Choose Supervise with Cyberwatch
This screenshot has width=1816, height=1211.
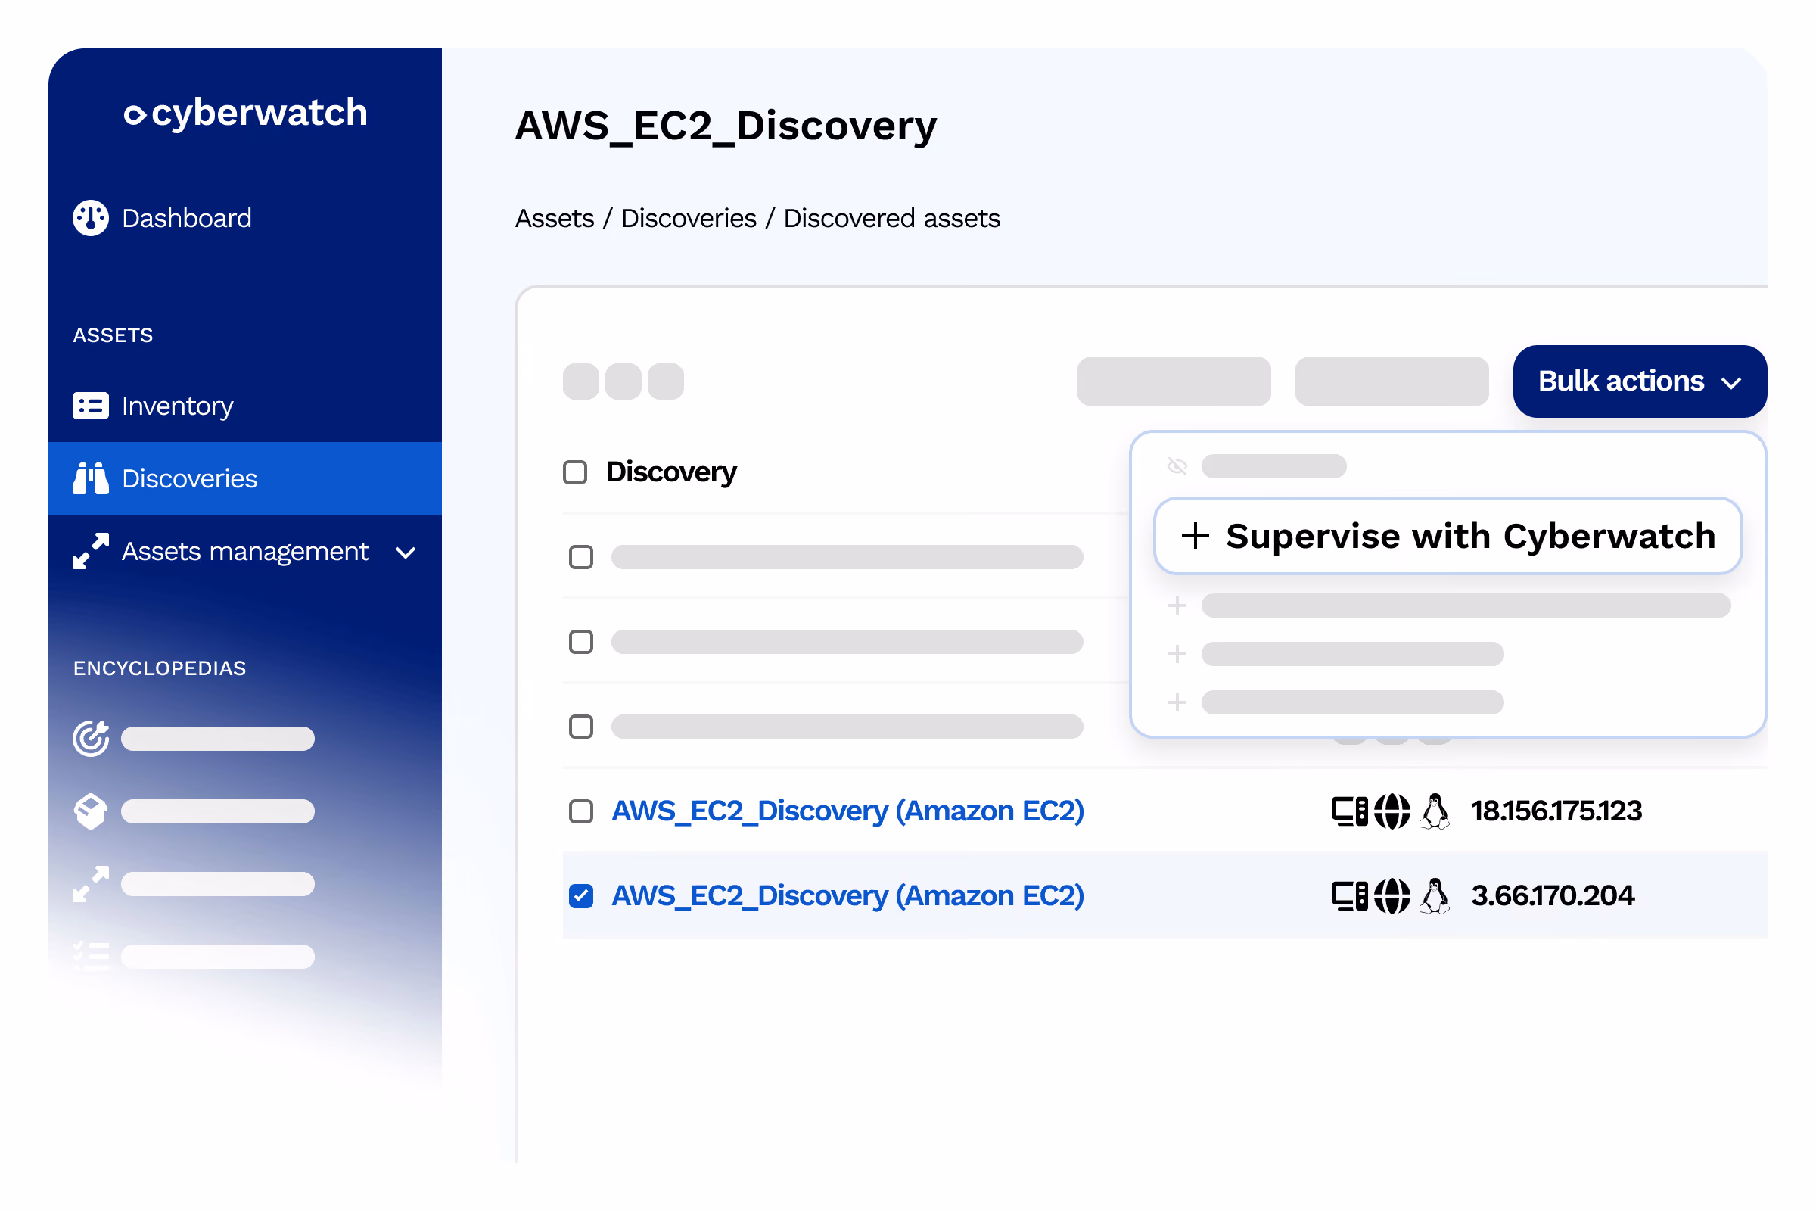pyautogui.click(x=1448, y=536)
